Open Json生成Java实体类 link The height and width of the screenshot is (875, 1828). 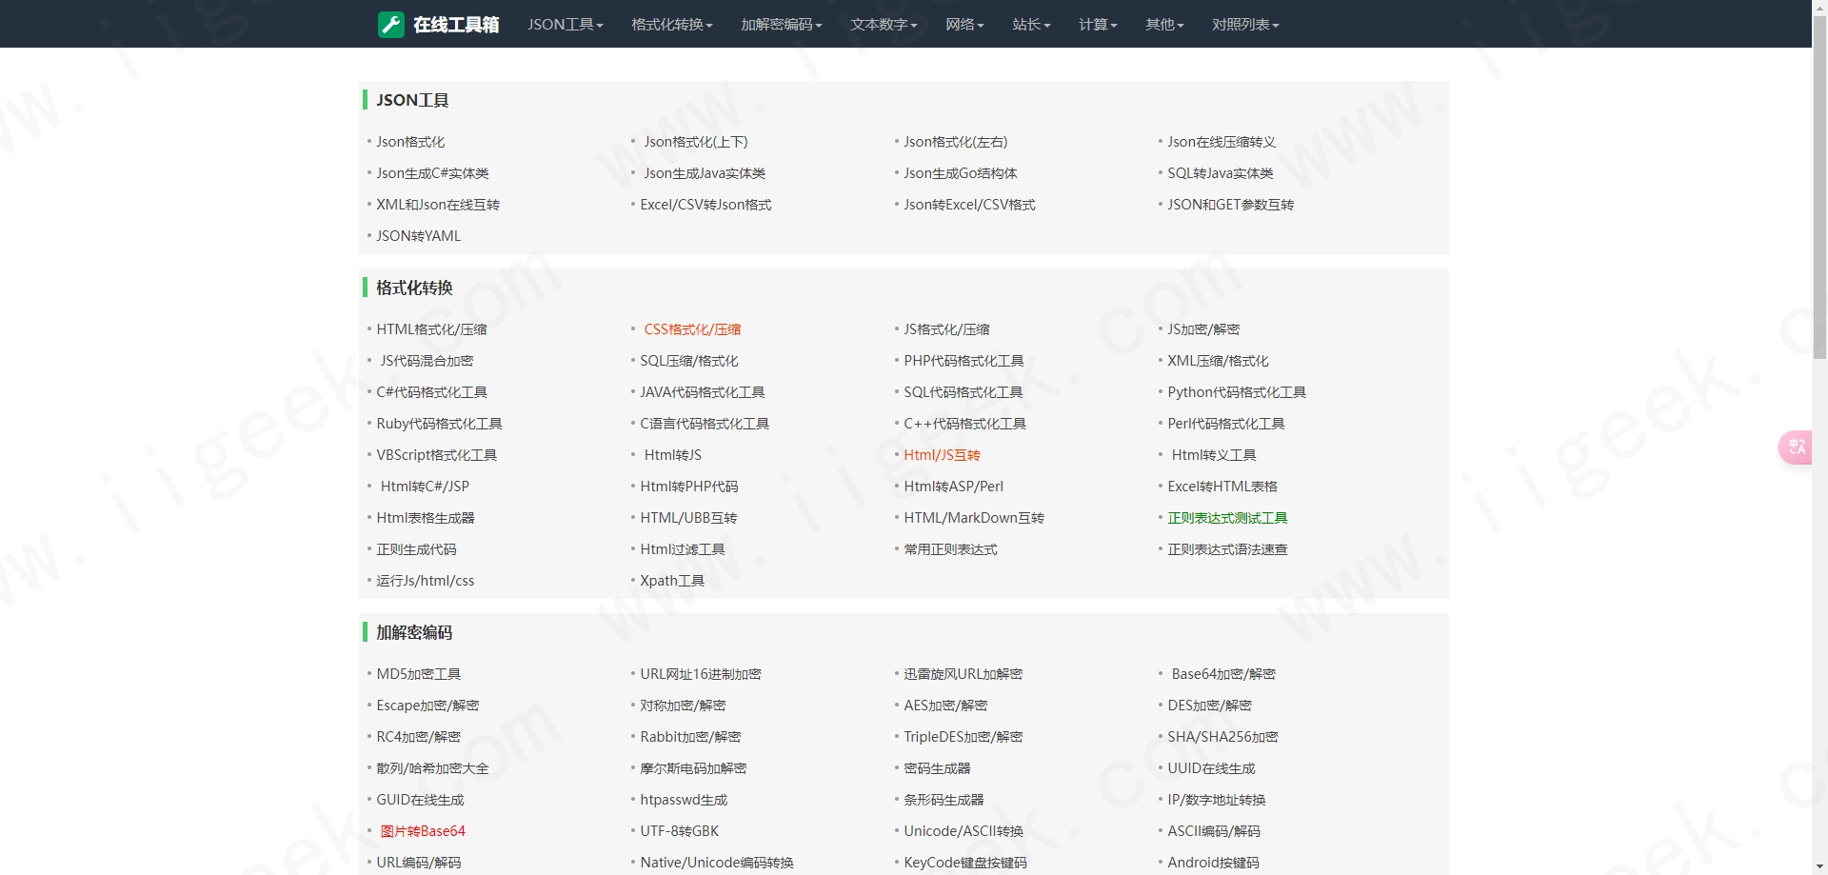(705, 173)
